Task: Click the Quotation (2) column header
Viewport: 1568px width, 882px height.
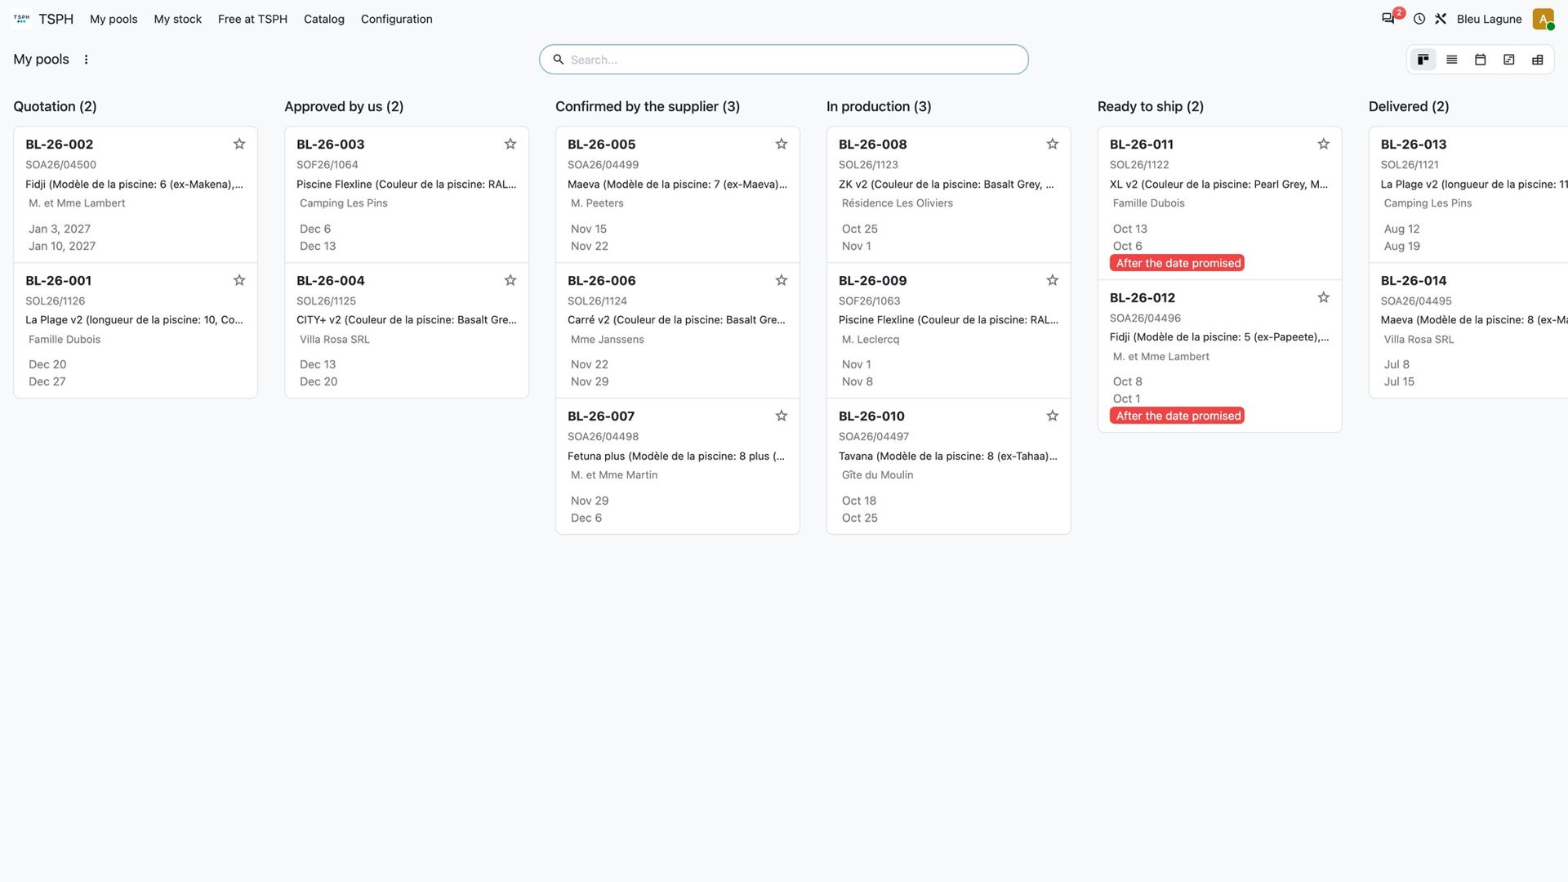Action: 55,106
